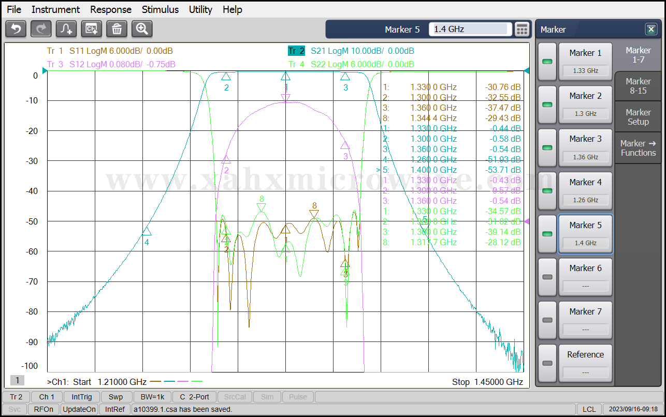This screenshot has height=417, width=666.
Task: Switch to Marker 8-15 tab
Action: pyautogui.click(x=638, y=86)
